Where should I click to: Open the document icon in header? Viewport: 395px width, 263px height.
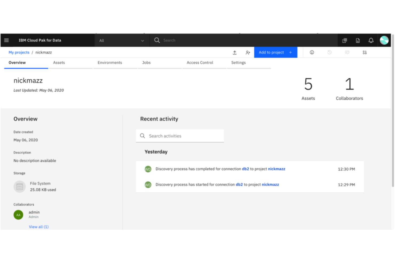(x=358, y=41)
